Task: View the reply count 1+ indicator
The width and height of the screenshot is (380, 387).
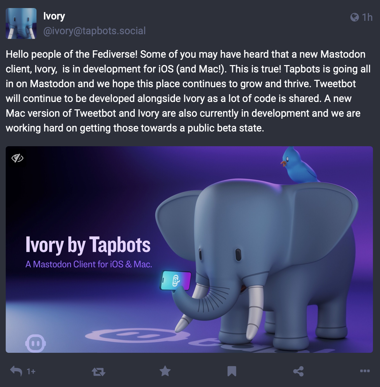Action: (x=31, y=372)
